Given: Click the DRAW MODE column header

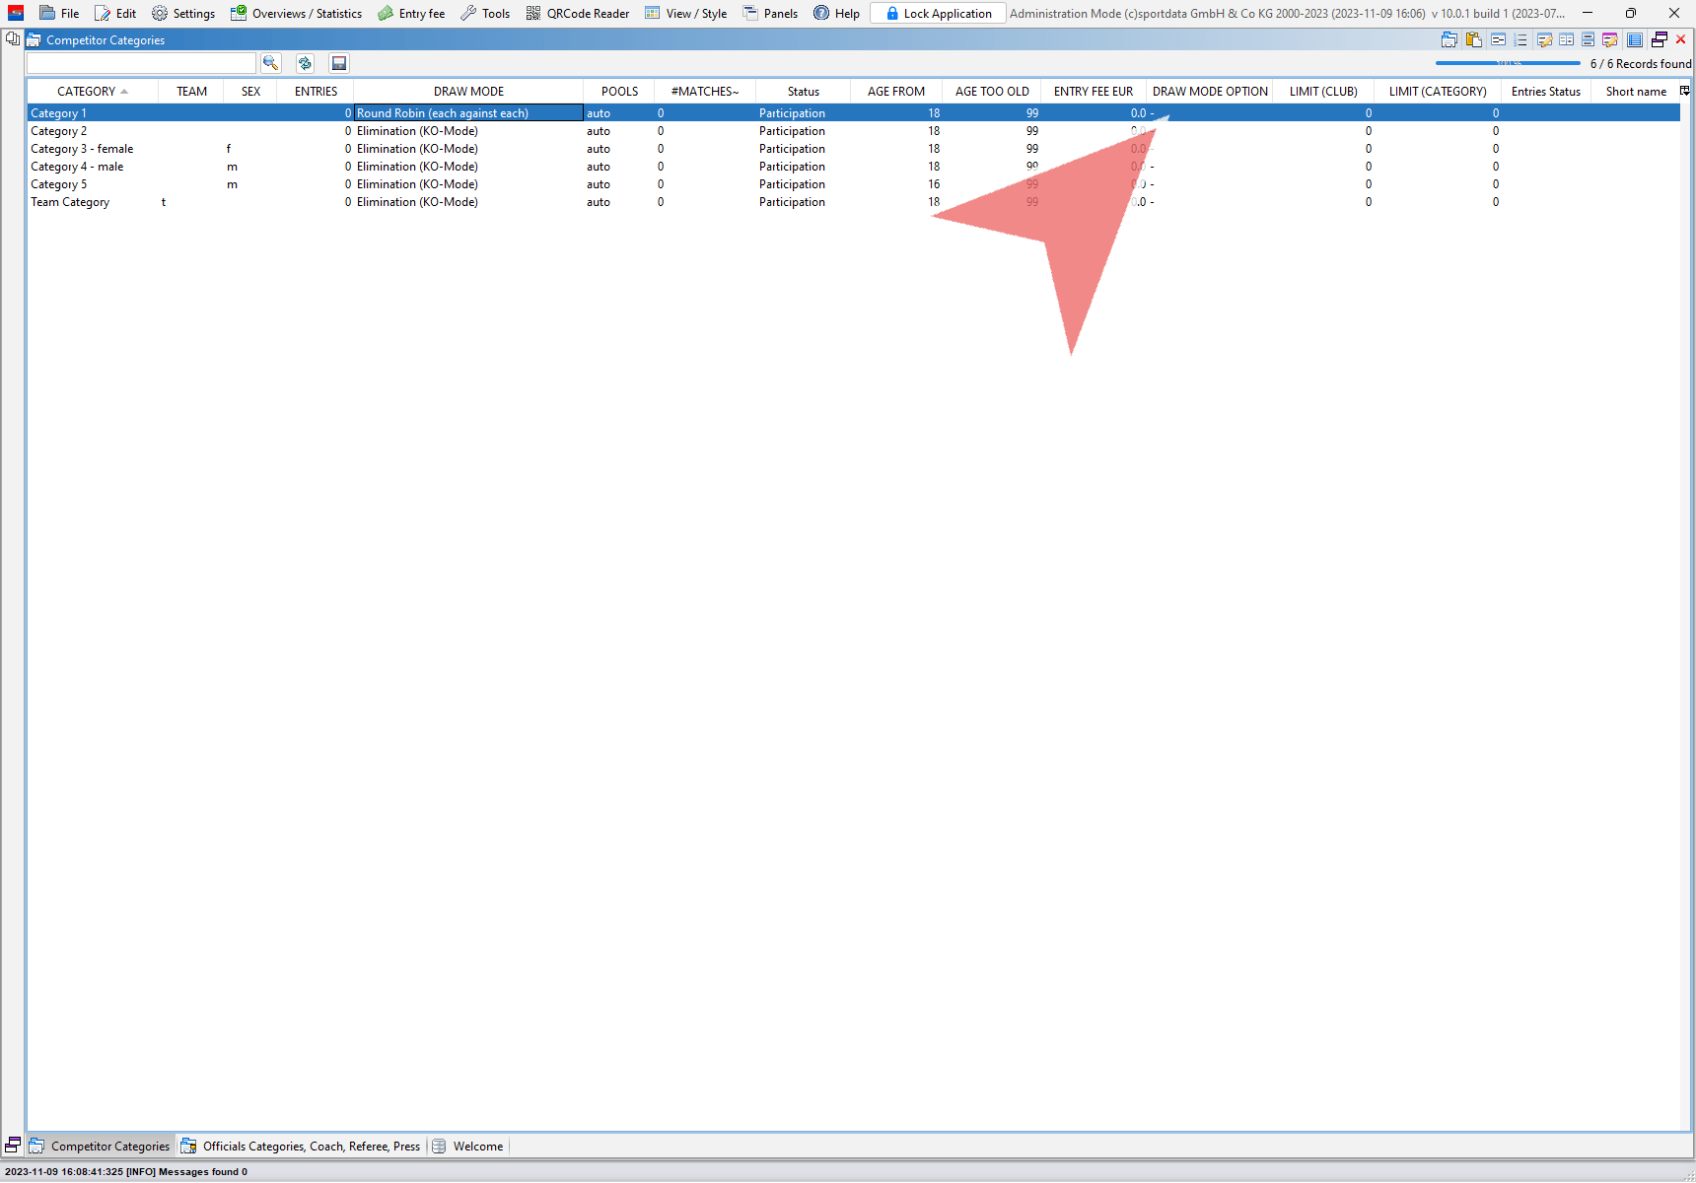Looking at the screenshot, I should [x=468, y=92].
